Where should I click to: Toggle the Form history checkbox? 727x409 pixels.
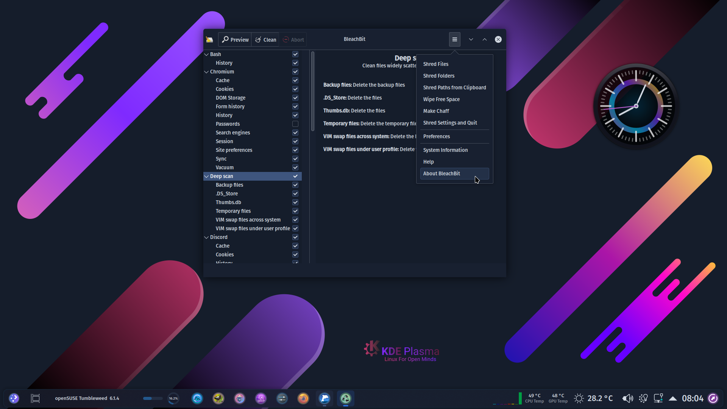tap(295, 107)
